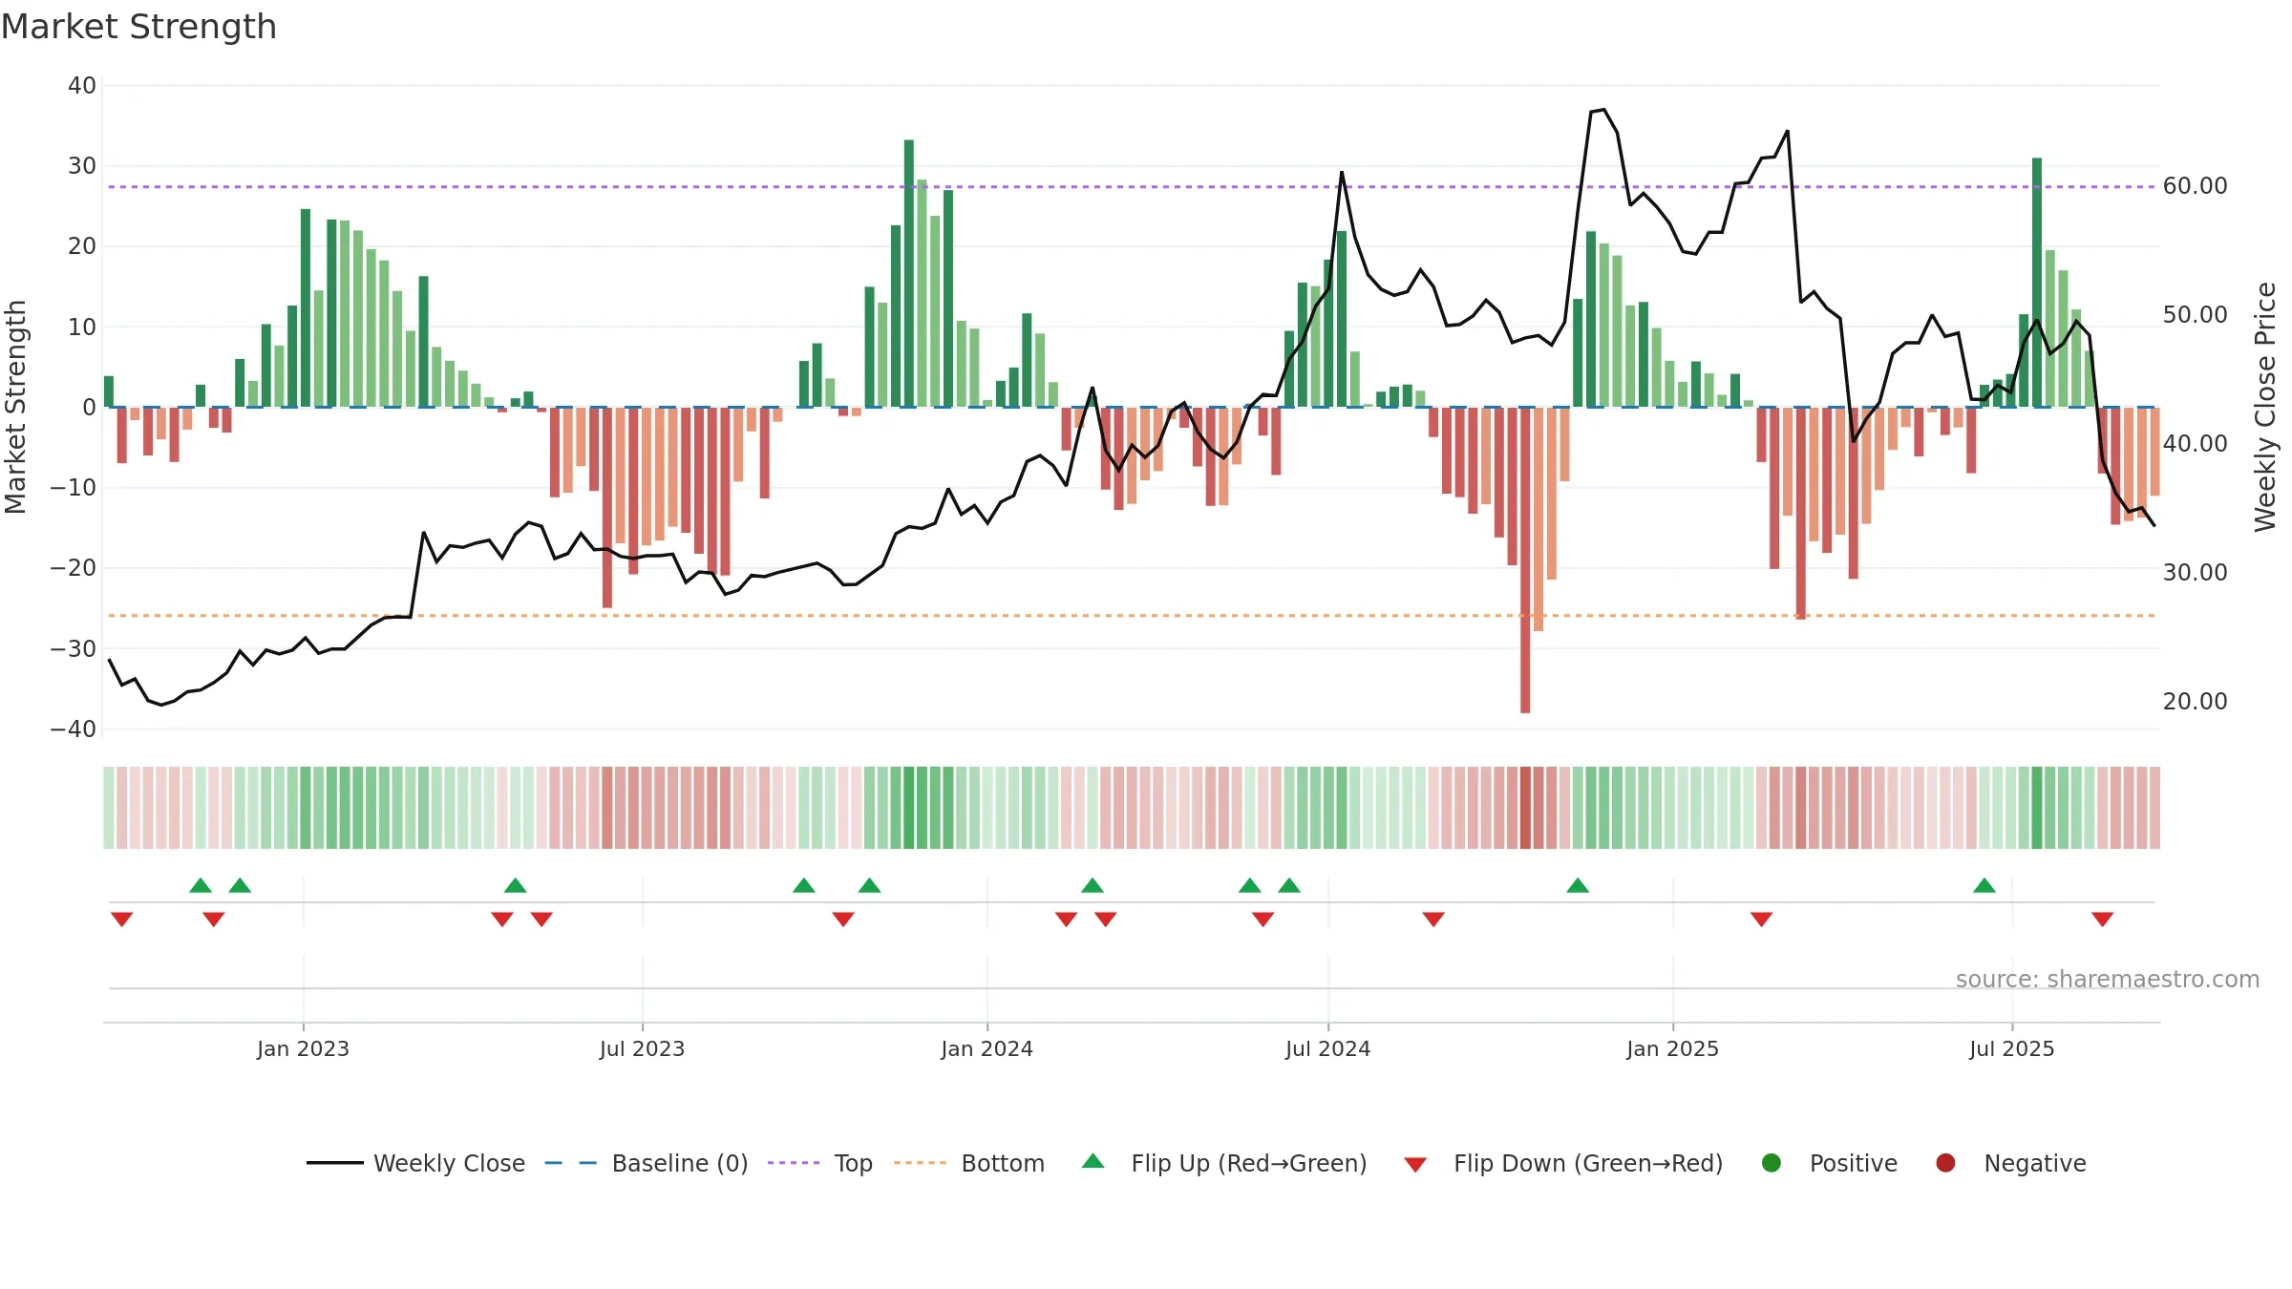Click the '0' tick on left axis
Image resolution: width=2292 pixels, height=1289 pixels.
tap(89, 408)
